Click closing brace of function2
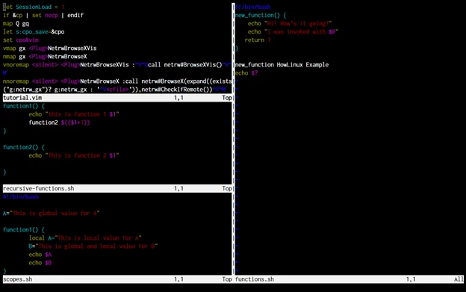The image size is (466, 292). click(4, 172)
